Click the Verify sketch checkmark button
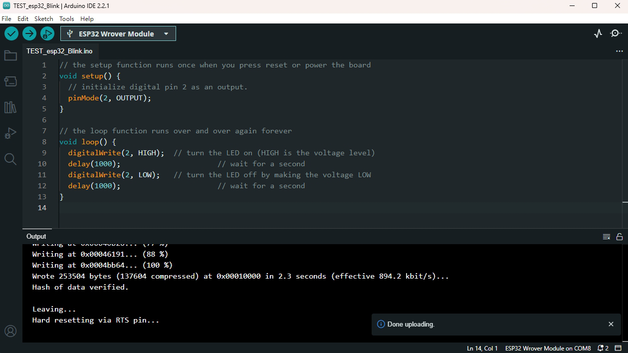The image size is (628, 353). (11, 33)
